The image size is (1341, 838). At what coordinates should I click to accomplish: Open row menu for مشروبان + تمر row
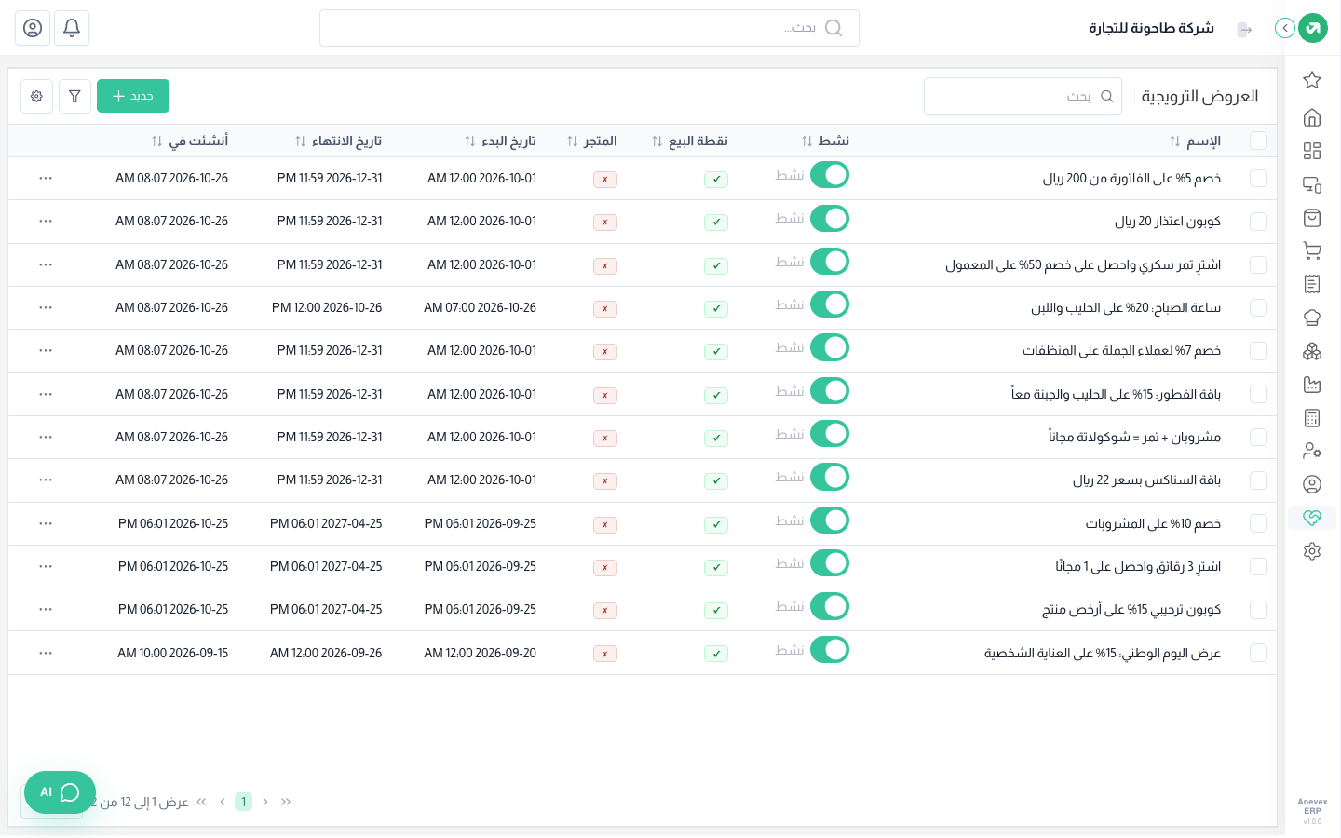(46, 437)
